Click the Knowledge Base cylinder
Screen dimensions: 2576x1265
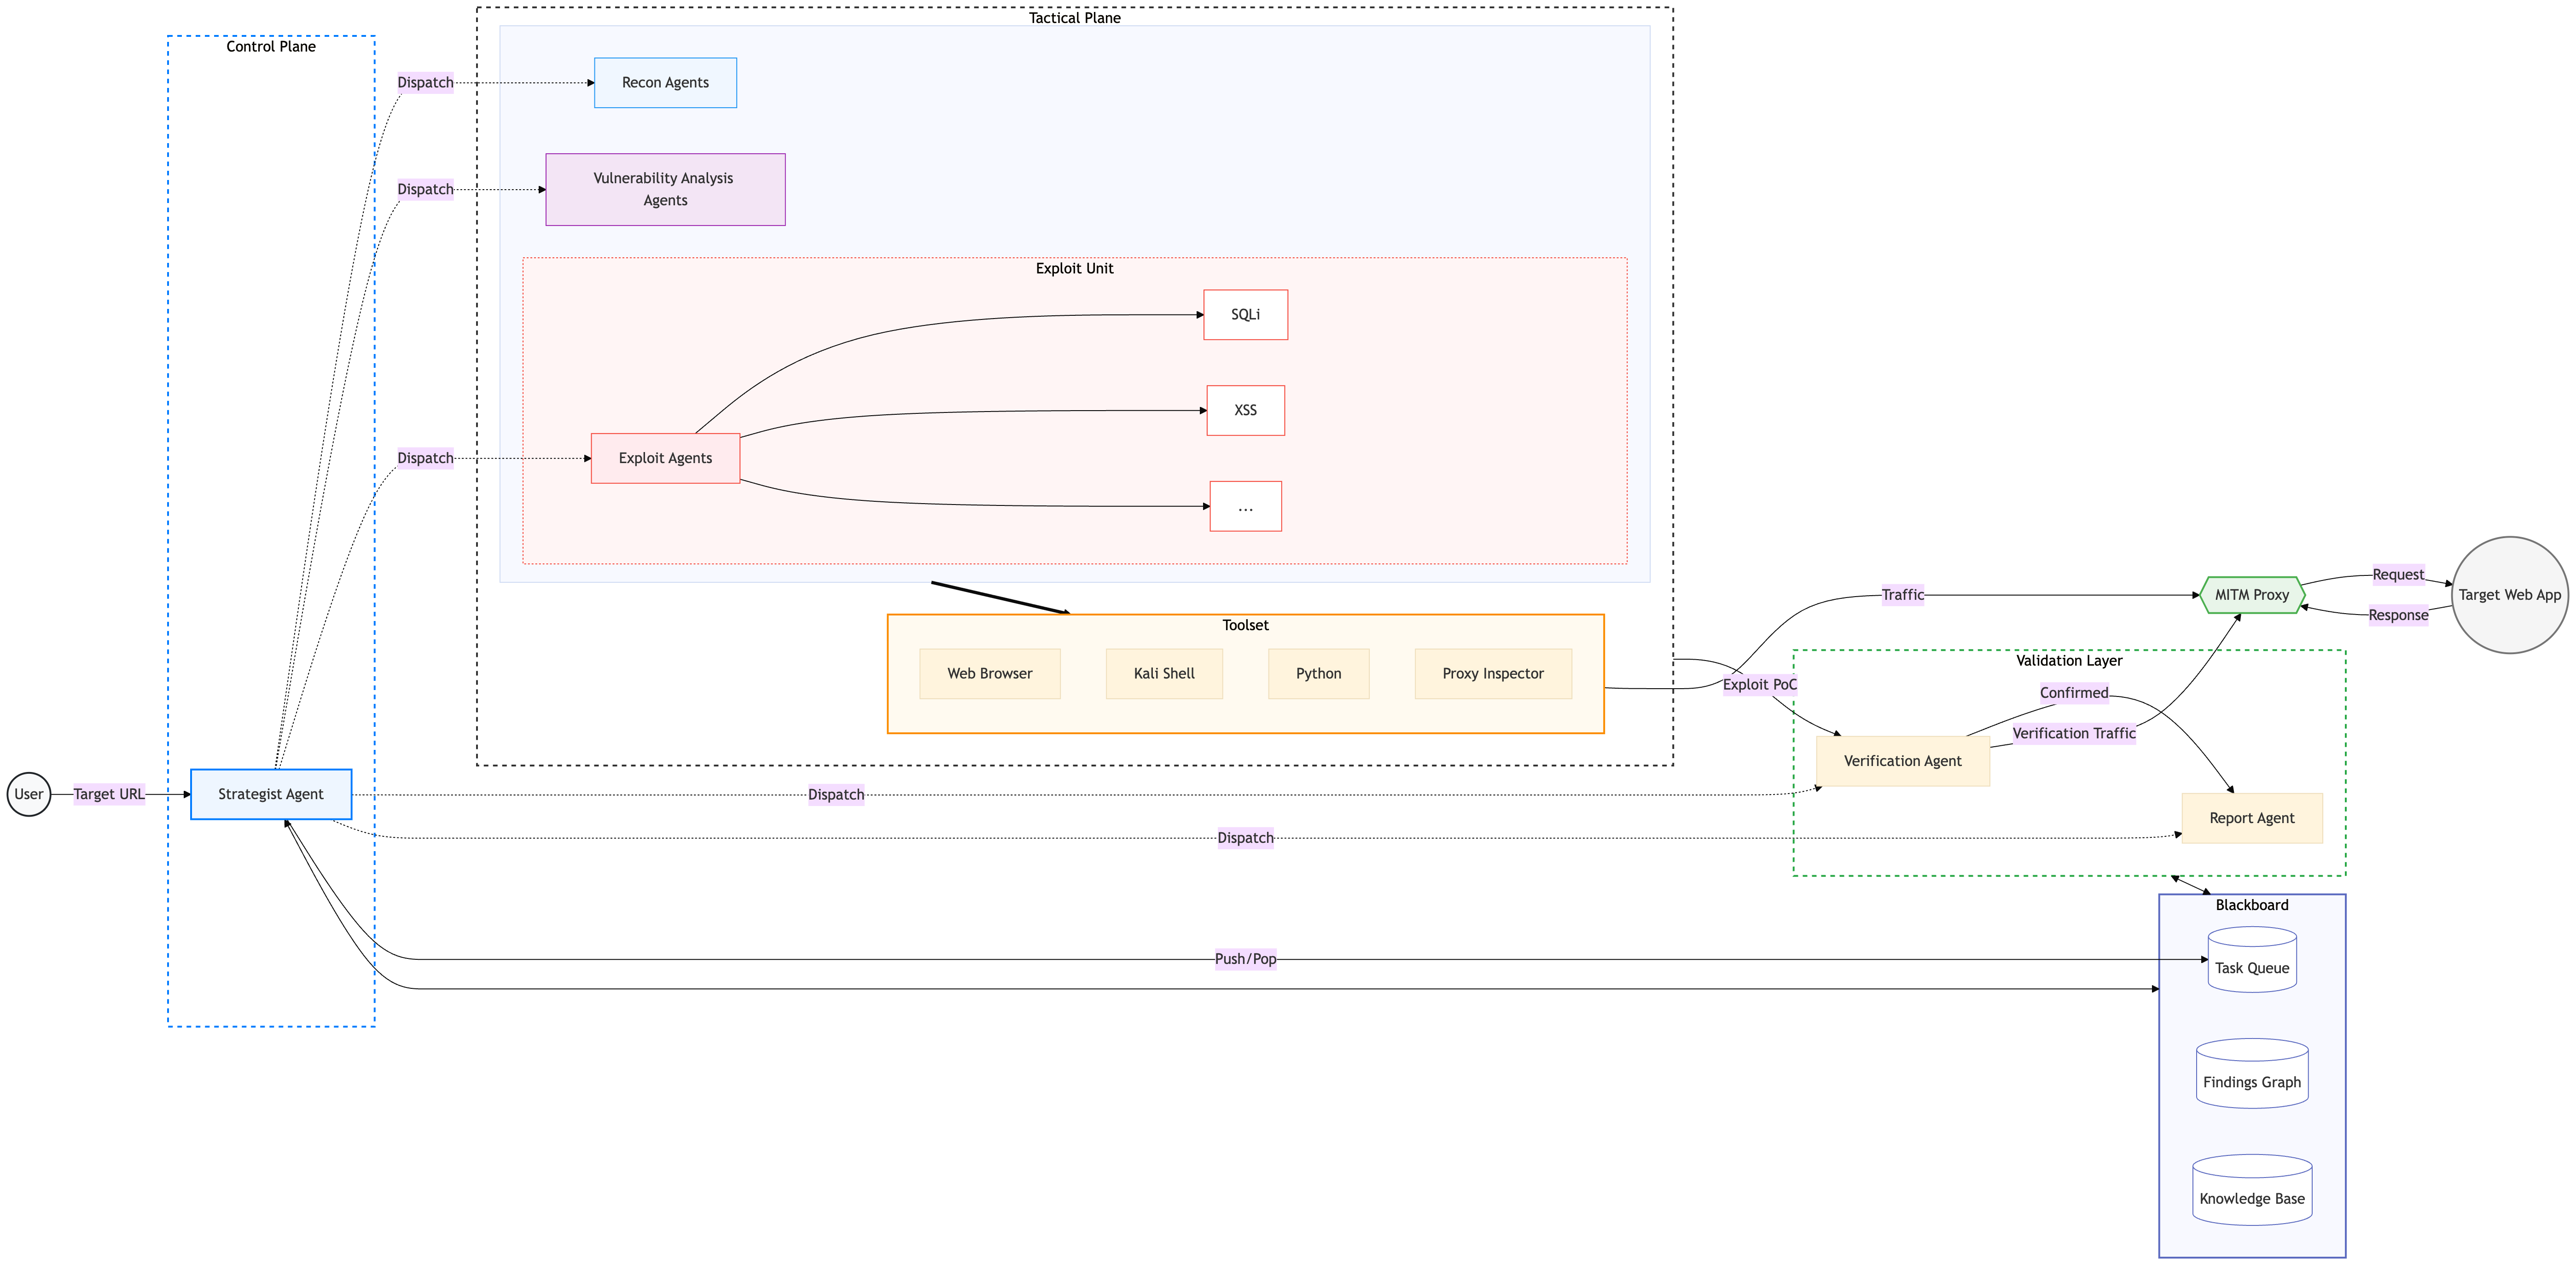click(2251, 1189)
